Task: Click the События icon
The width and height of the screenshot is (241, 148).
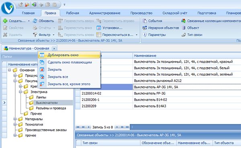Action: tap(145, 21)
